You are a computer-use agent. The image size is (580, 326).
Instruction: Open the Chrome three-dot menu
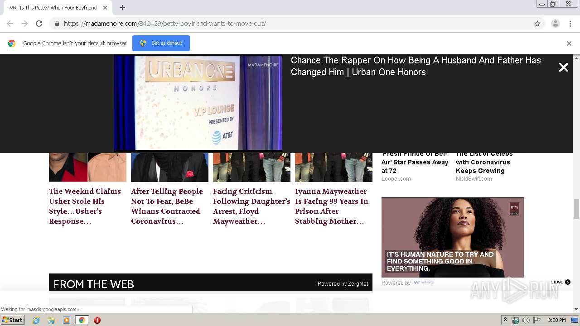570,24
